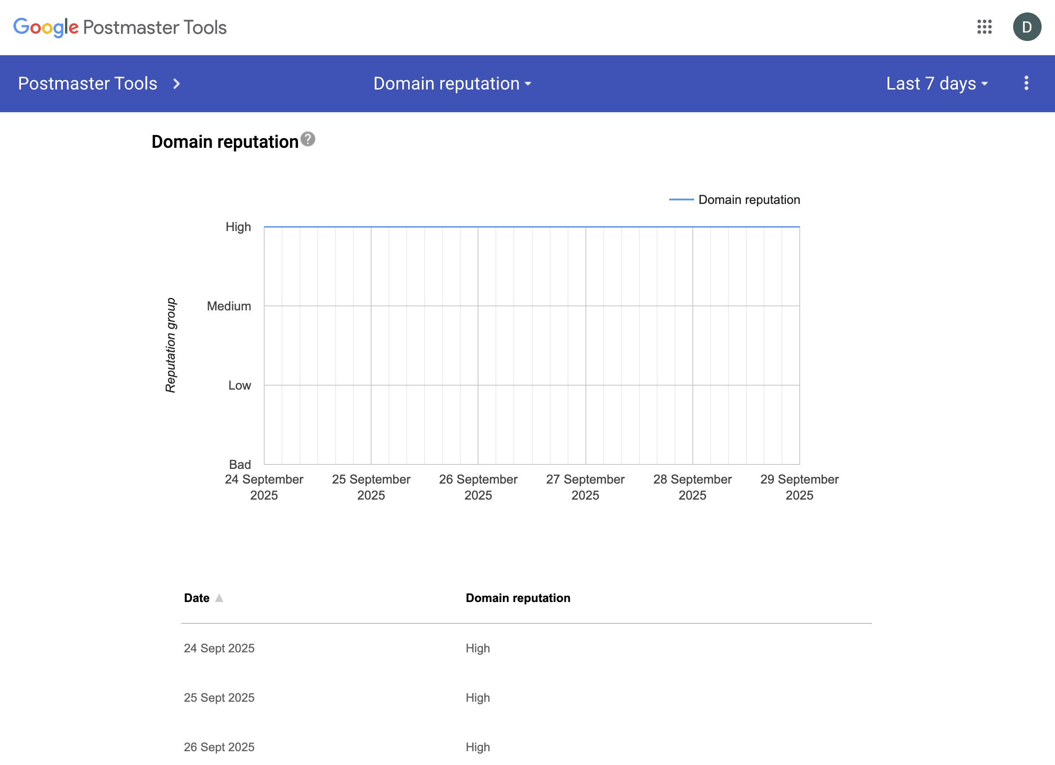Click the Domain reputation legend label
The width and height of the screenshot is (1055, 765).
pos(749,199)
